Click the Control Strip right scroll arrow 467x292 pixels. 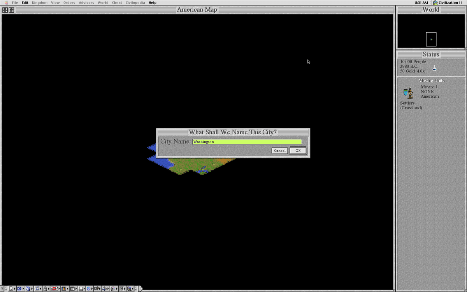pos(136,288)
